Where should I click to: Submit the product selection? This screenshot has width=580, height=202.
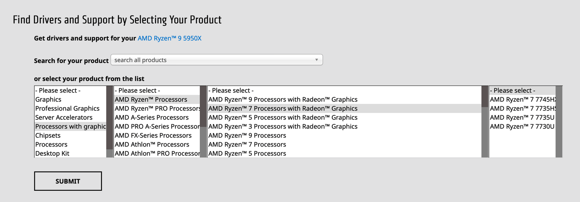point(68,181)
